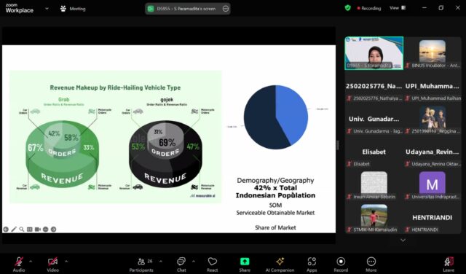Click the slideshow camera icon
Image resolution: width=466 pixels, height=274 pixels.
point(37,230)
